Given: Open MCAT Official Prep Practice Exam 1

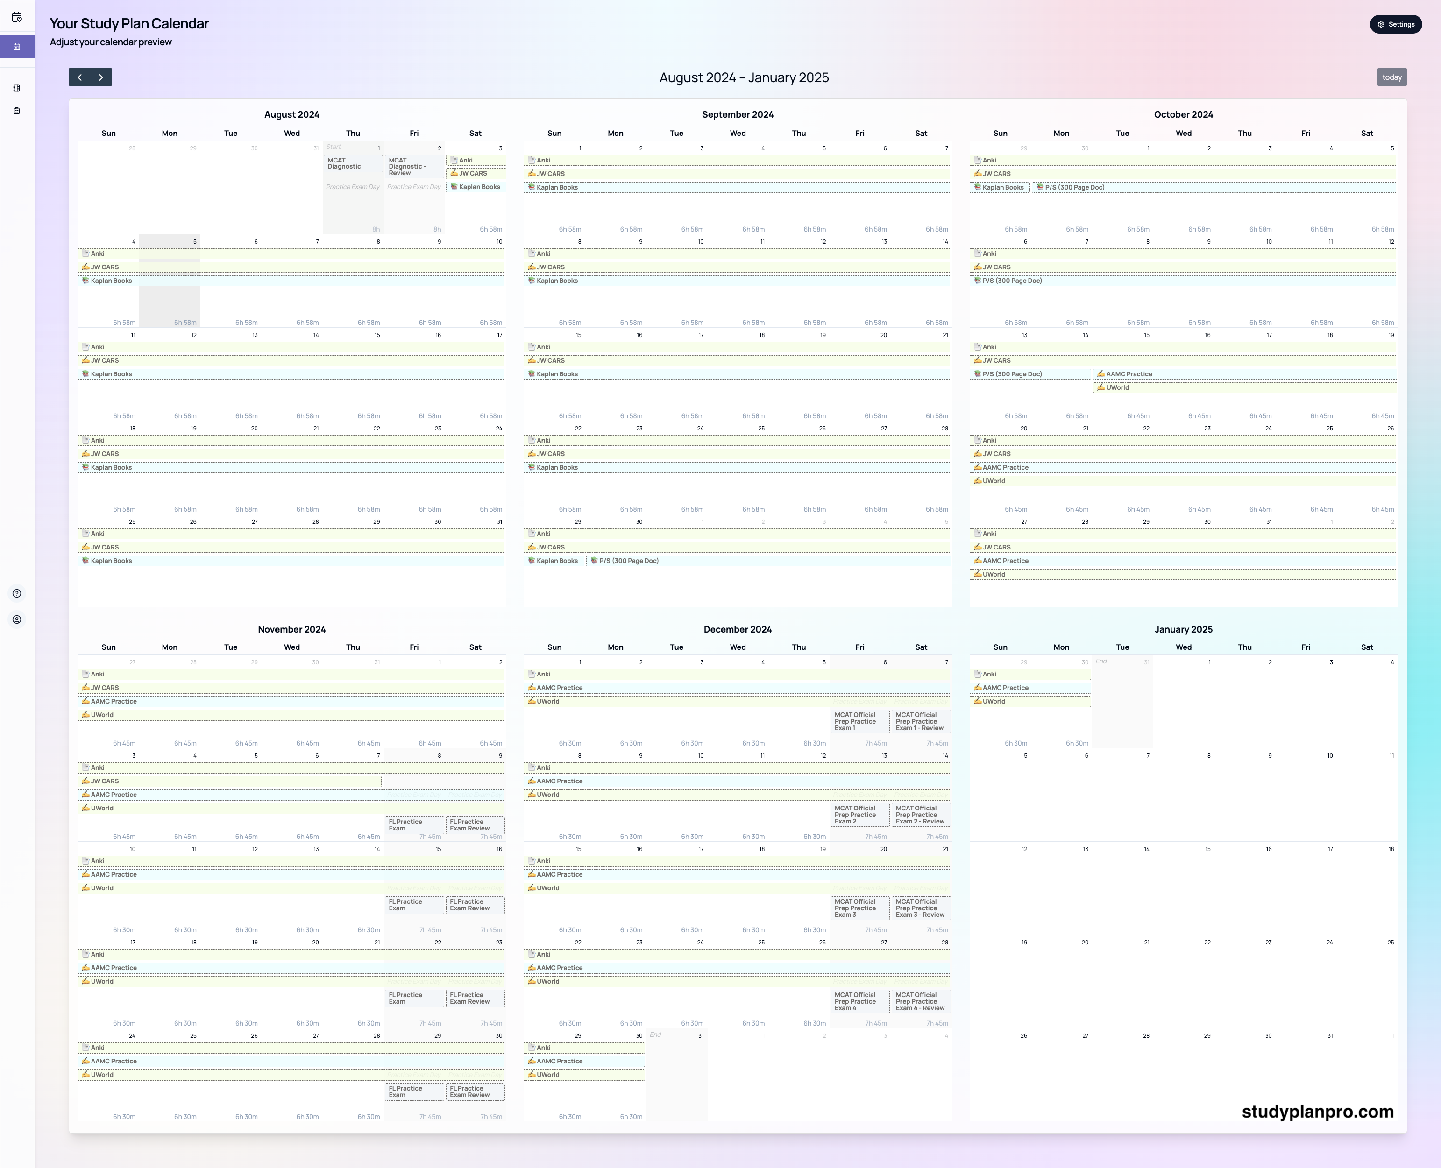Looking at the screenshot, I should (860, 721).
